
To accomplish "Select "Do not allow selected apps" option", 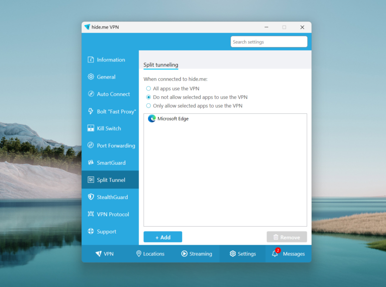I will [148, 97].
